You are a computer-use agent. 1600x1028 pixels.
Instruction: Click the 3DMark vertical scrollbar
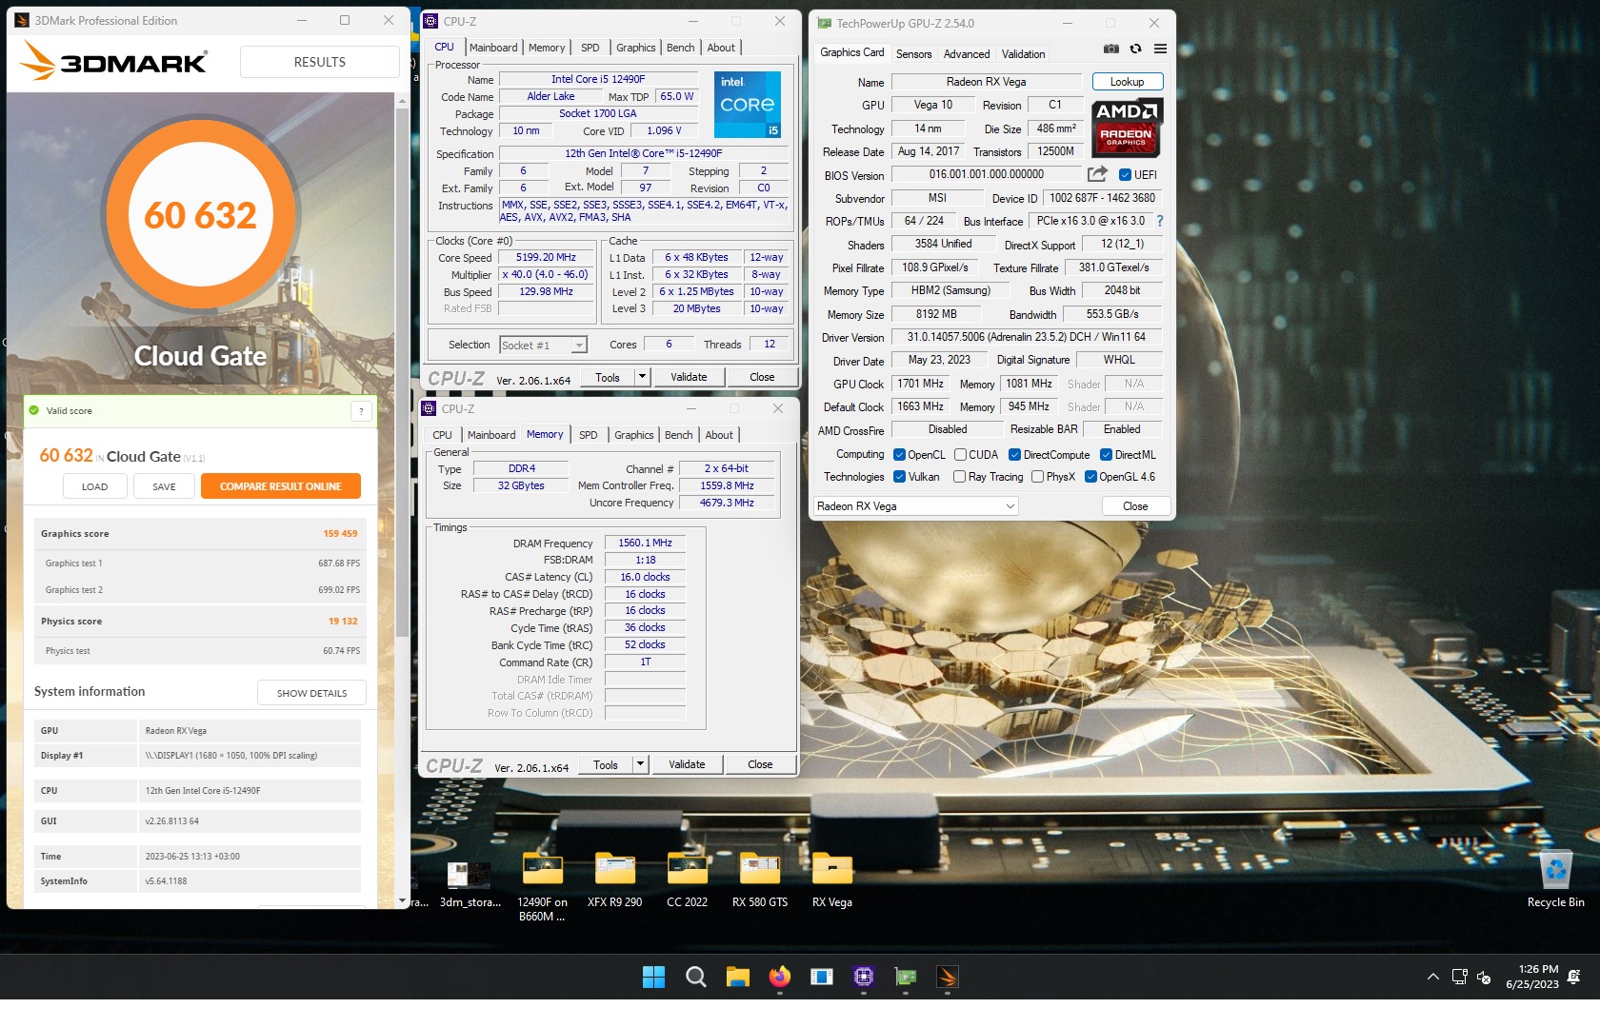tap(402, 371)
